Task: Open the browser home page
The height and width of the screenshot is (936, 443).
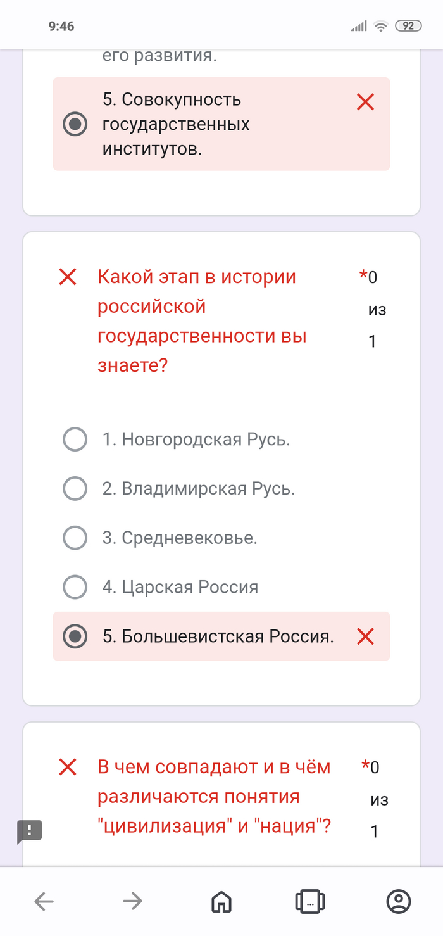Action: (221, 901)
